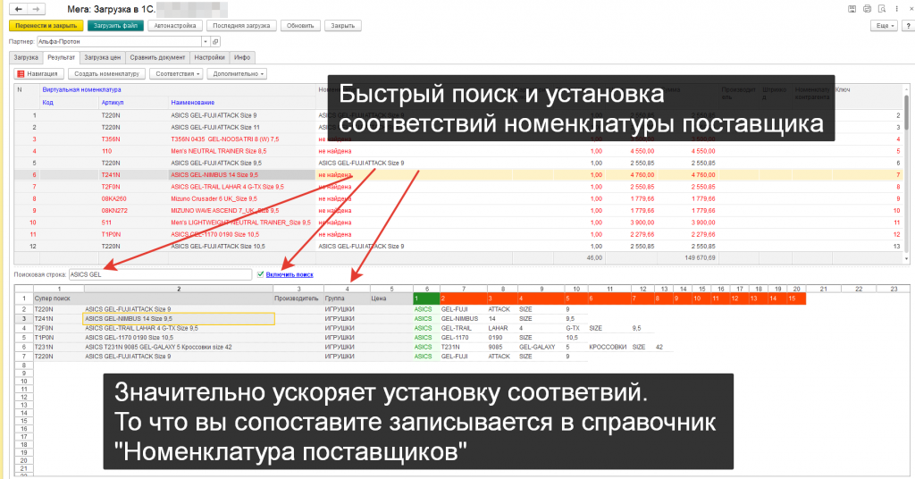Click the Поисковая строка input with ASICS GEL
The height and width of the screenshot is (479, 915).
tap(161, 274)
